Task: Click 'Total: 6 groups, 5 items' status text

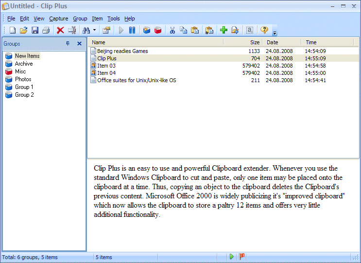Action: (30, 257)
